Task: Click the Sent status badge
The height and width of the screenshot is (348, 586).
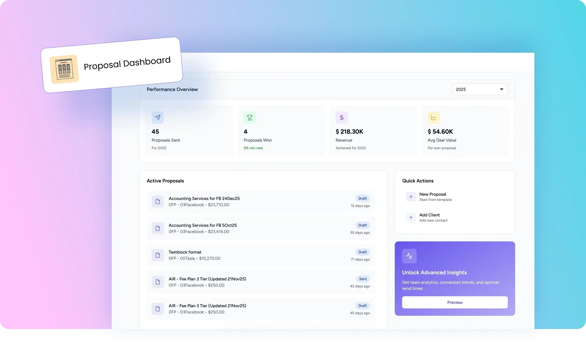Action: tap(363, 279)
